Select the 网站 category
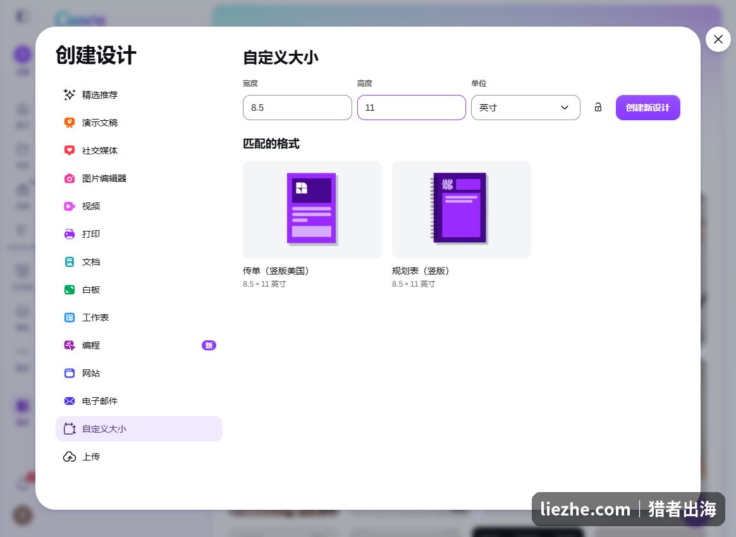736x537 pixels. (x=139, y=373)
